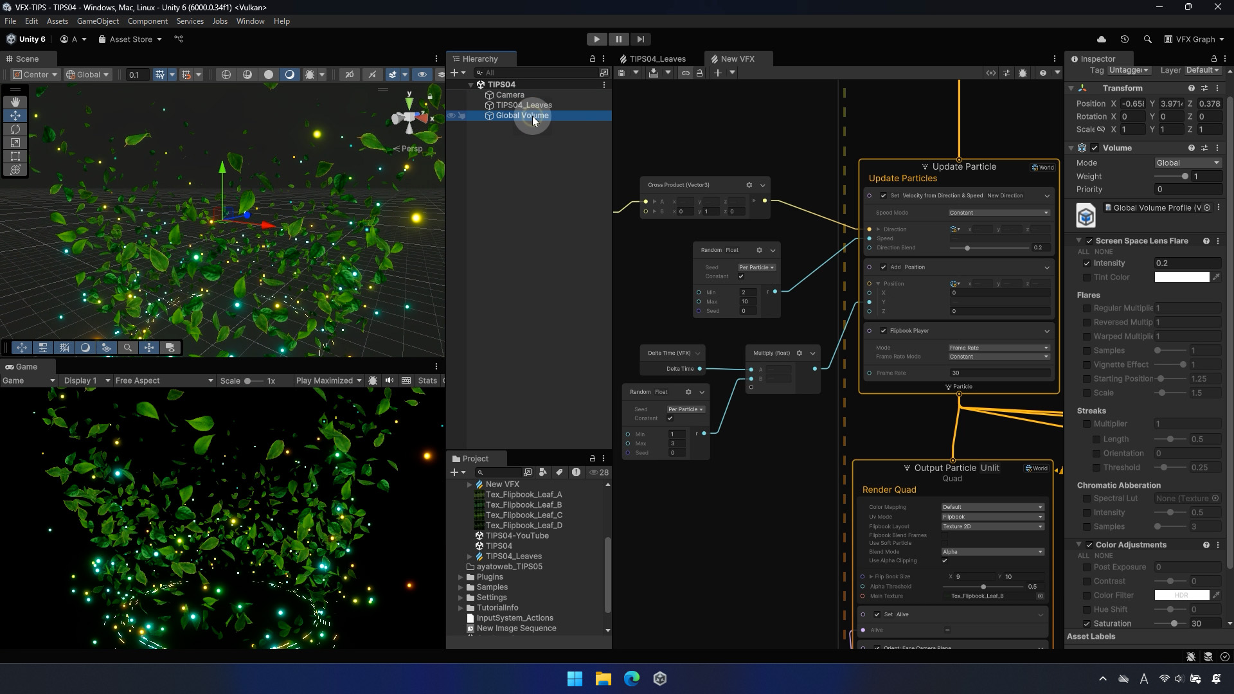Disable the Screen Space Lens Flare override
1234x694 pixels.
[x=1089, y=241]
